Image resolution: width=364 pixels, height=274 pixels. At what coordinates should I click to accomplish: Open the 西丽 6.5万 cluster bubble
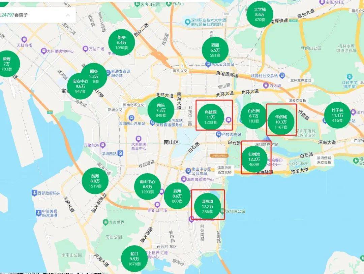pos(215,50)
